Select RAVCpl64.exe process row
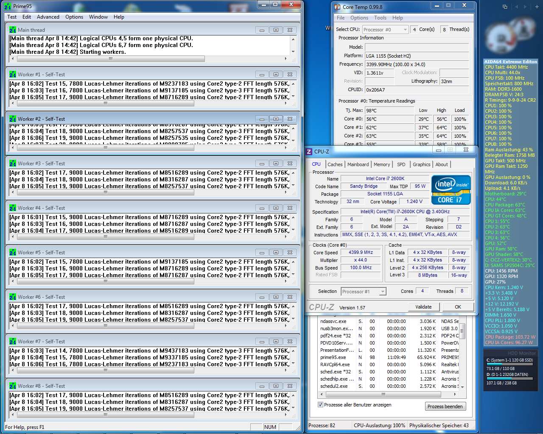The width and height of the screenshot is (543, 434). 389,364
